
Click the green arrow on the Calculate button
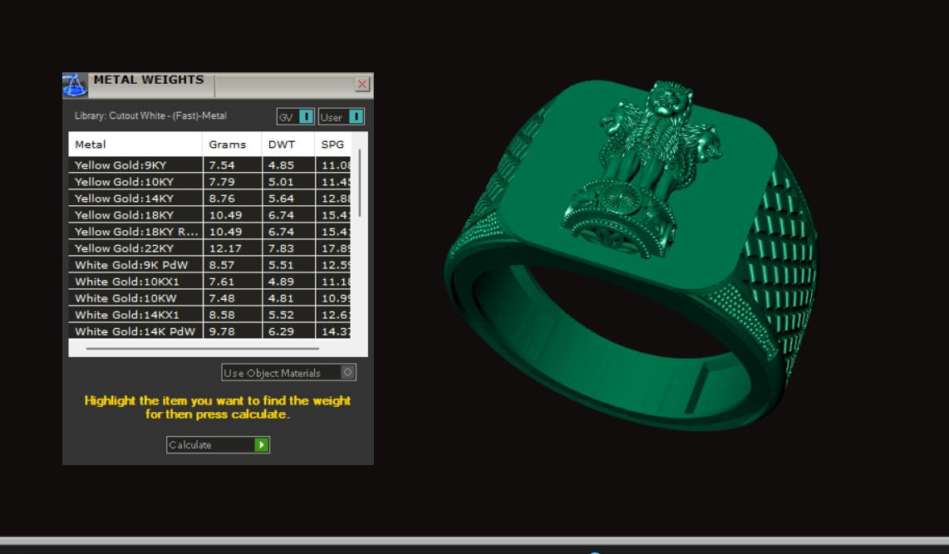click(x=262, y=444)
